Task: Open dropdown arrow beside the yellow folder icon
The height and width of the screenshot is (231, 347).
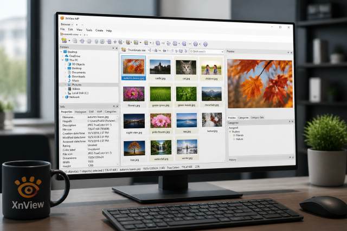Action: click(x=69, y=41)
